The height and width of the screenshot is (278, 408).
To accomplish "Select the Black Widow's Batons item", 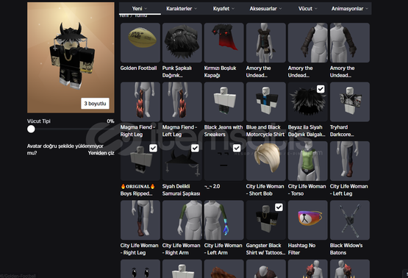I will tap(350, 220).
